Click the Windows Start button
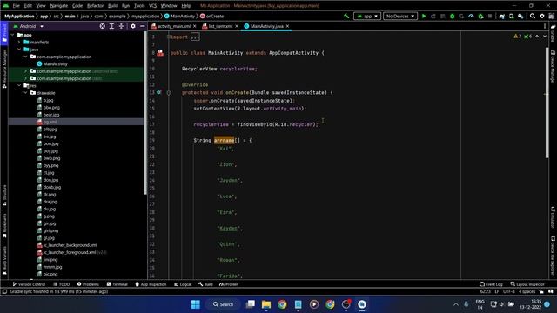557x313 pixels. pos(196,304)
